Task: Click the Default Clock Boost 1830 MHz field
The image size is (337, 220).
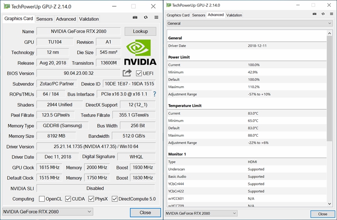Action: (x=143, y=178)
